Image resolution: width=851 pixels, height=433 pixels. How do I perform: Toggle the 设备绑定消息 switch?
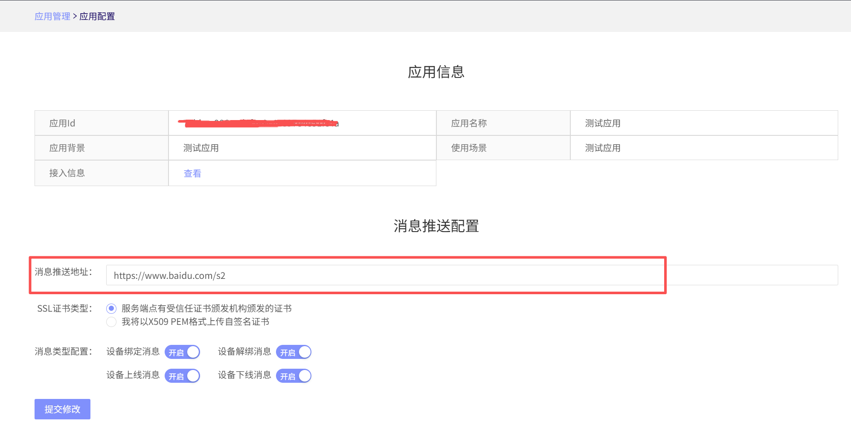[x=182, y=352]
